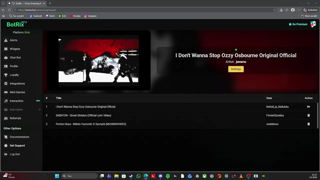The height and width of the screenshot is (180, 320).
Task: Open the tab list dropdown arrow
Action: click(3, 3)
